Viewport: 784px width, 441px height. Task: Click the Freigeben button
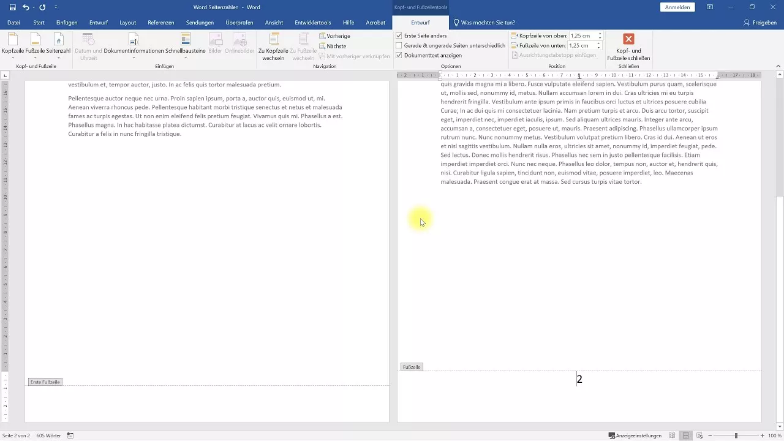(x=759, y=23)
